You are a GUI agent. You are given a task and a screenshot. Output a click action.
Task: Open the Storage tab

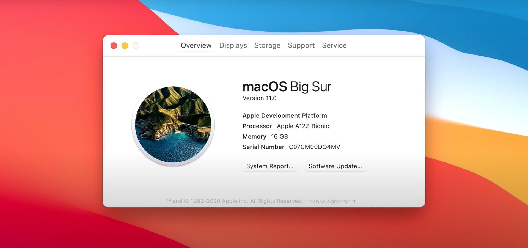pyautogui.click(x=267, y=45)
